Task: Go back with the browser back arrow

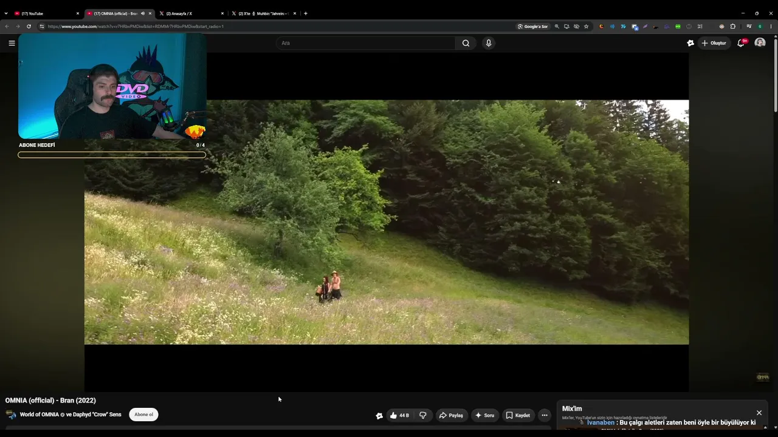Action: coord(7,26)
